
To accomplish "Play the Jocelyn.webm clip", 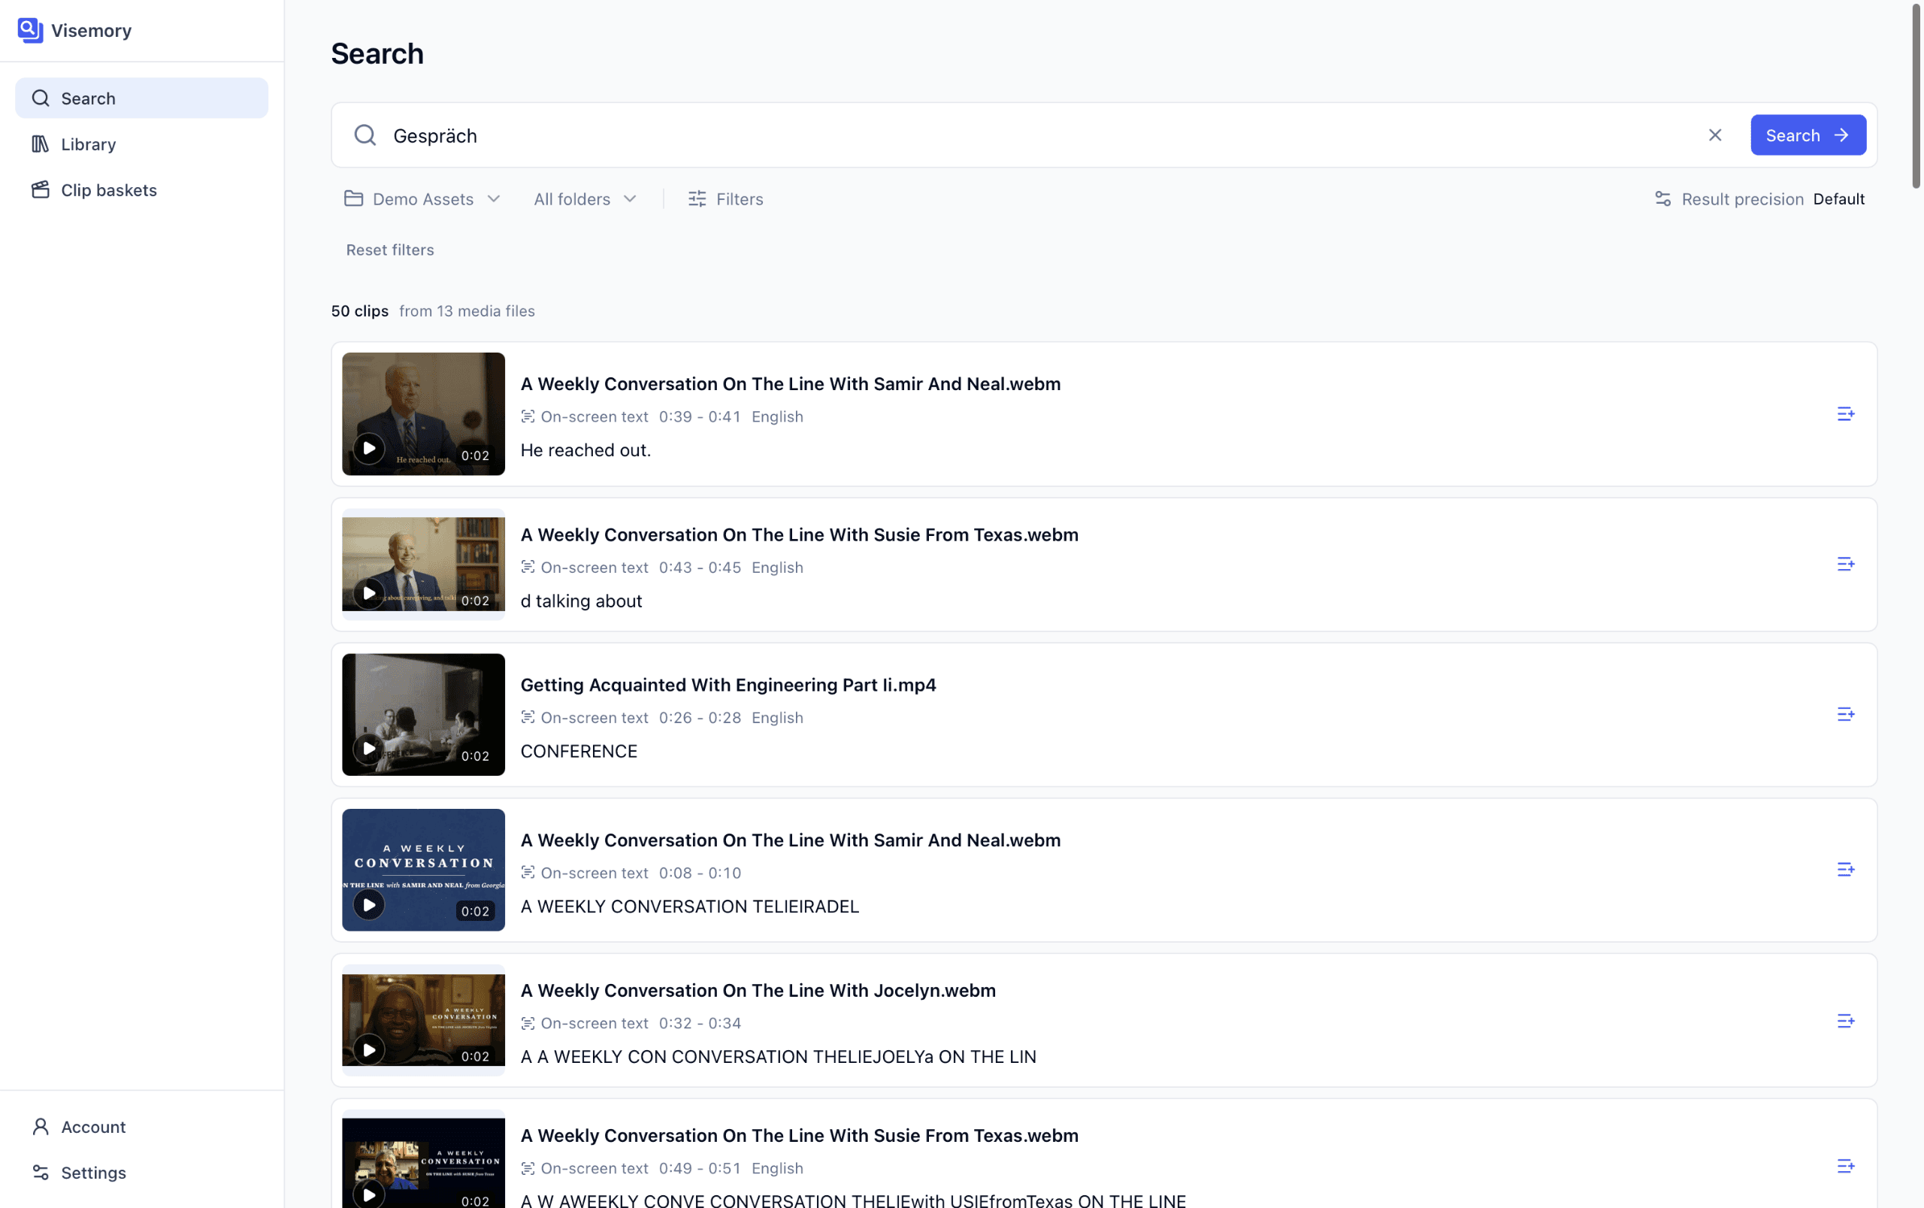I will pyautogui.click(x=369, y=1050).
